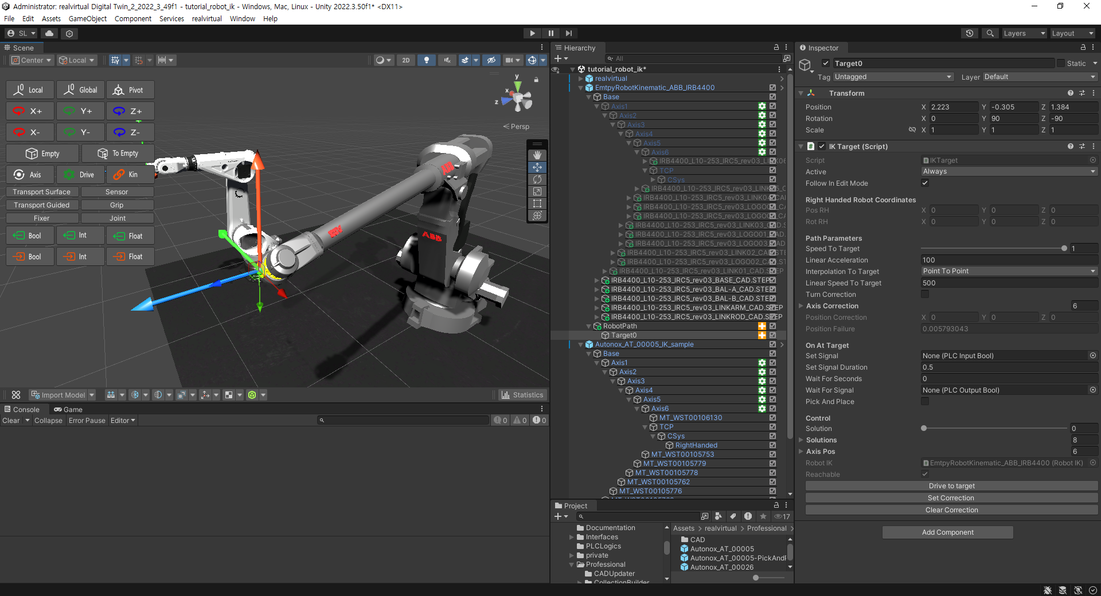Toggle the IK Target script enabled checkbox
The height and width of the screenshot is (596, 1101).
822,146
